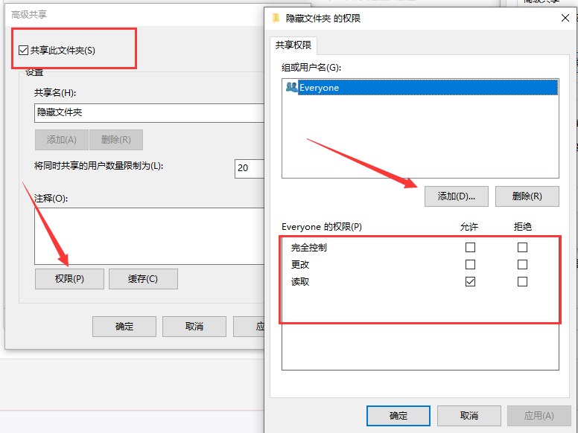Screen dimensions: 578x433
Task: Check Deny checkbox for 更改 permission
Action: [522, 265]
